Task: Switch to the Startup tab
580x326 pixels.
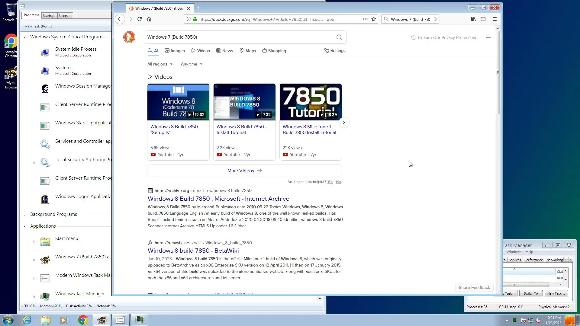Action: [x=48, y=16]
